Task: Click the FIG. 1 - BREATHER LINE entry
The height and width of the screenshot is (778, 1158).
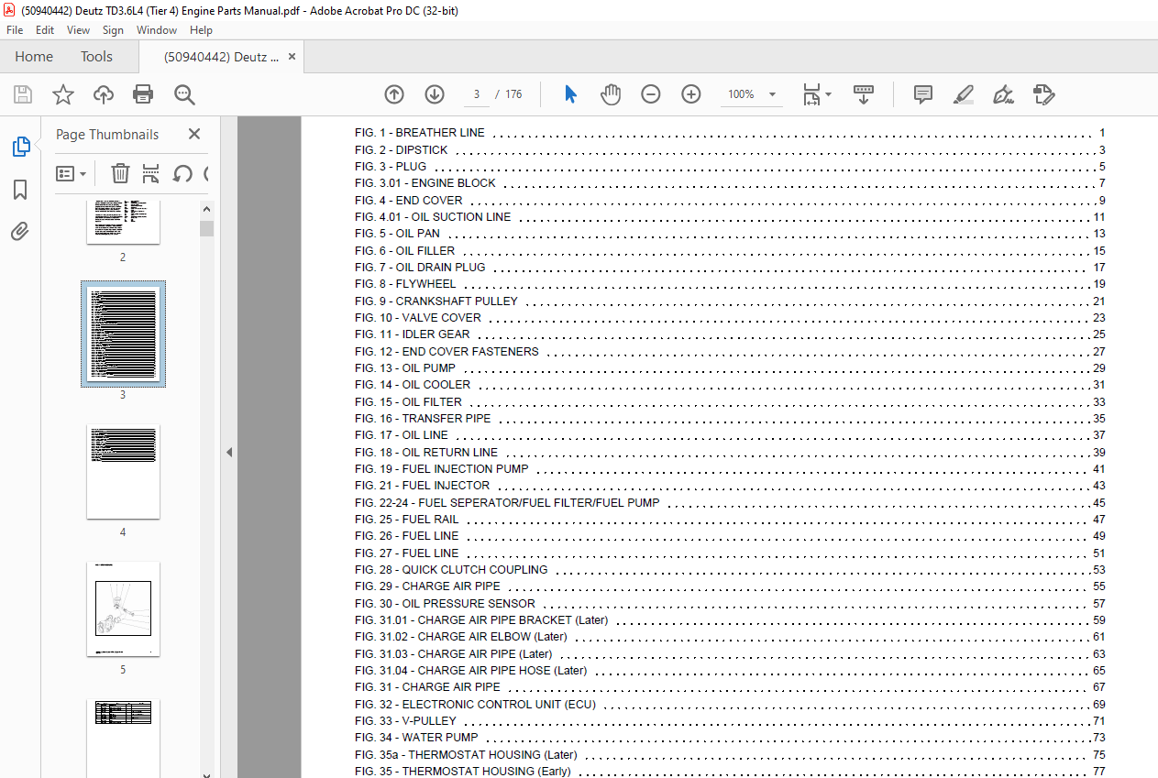Action: pyautogui.click(x=420, y=133)
